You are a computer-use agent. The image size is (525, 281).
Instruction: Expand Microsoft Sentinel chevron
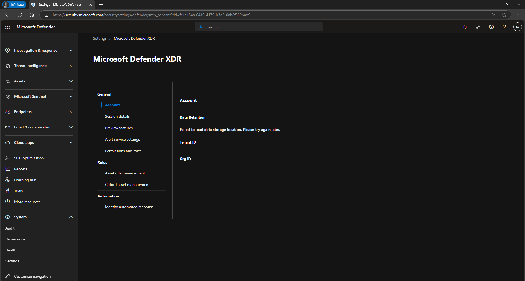click(71, 96)
